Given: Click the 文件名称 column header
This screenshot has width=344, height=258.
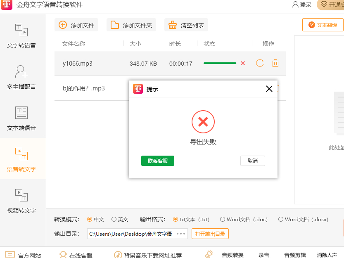Looking at the screenshot, I should point(74,44).
